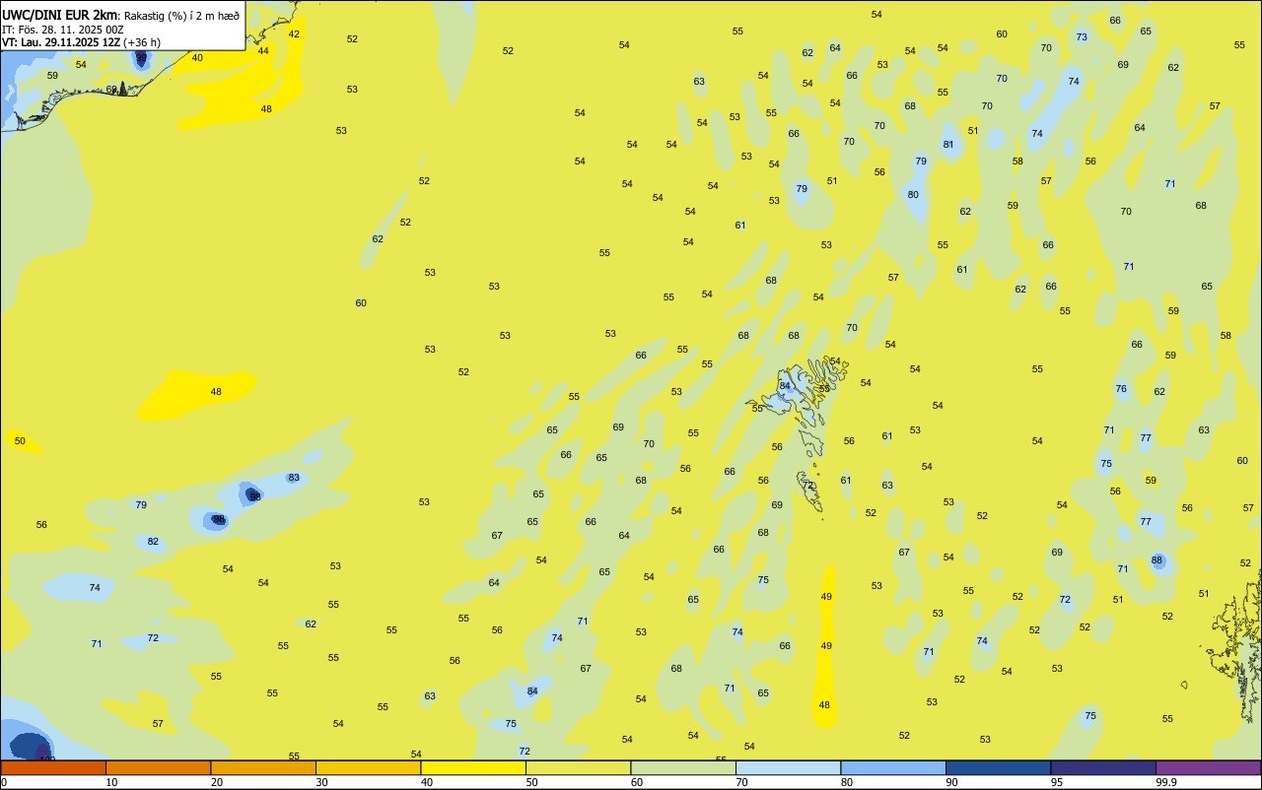Select the humidity value '82' on the map
1262x790 pixels.
click(x=153, y=541)
